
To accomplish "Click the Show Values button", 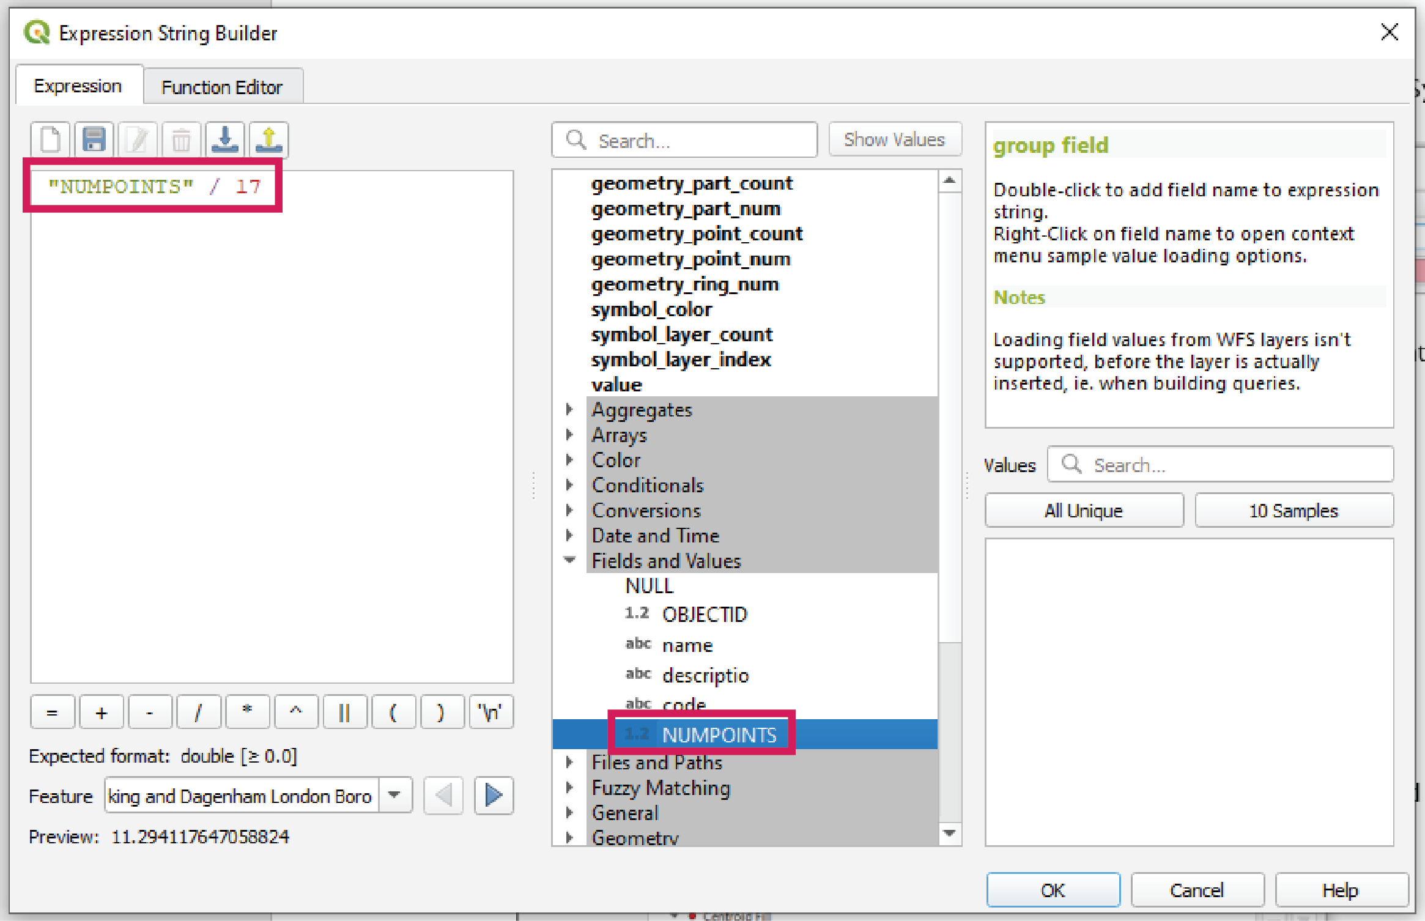I will point(894,139).
